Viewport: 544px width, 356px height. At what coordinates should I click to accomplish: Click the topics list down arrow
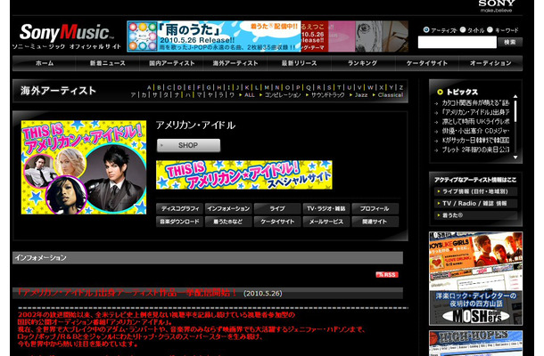pos(515,158)
